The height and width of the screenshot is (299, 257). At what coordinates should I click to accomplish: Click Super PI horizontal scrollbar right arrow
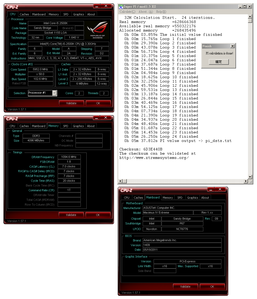click(x=246, y=181)
